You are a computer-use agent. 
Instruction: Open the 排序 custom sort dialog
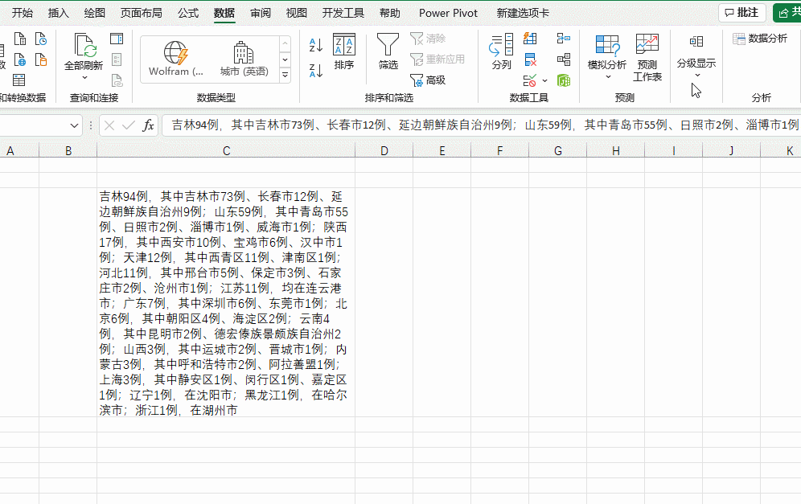click(x=344, y=52)
